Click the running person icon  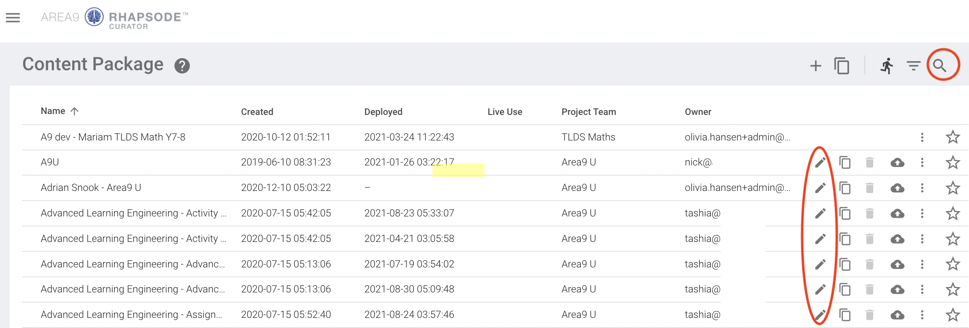pyautogui.click(x=887, y=66)
